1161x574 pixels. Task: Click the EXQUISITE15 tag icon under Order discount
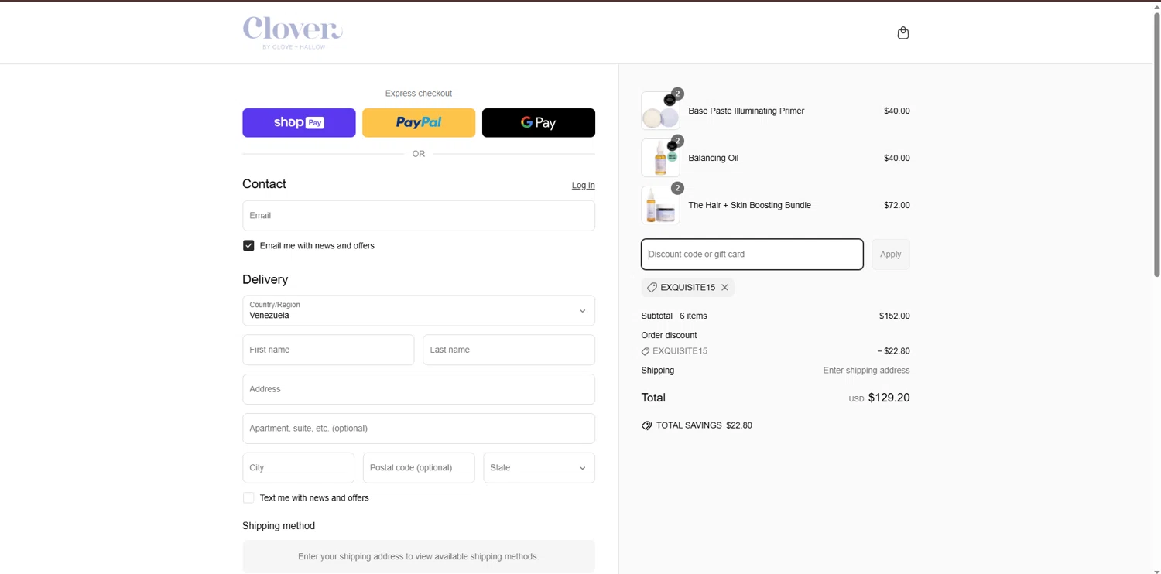(x=646, y=351)
